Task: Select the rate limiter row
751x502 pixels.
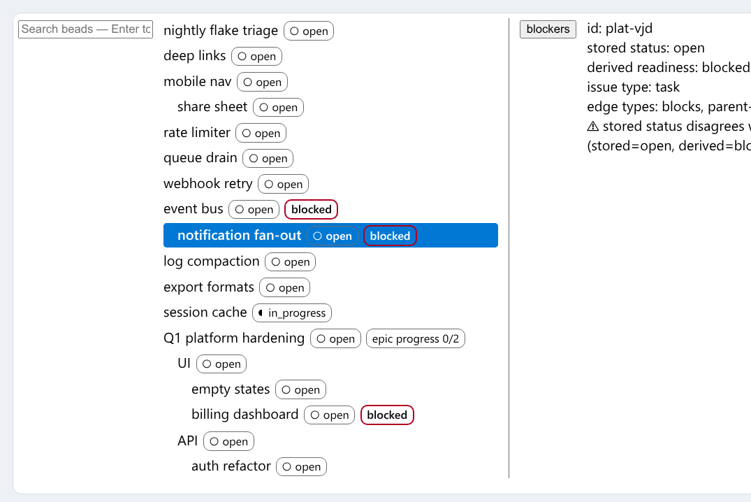Action: tap(330, 133)
